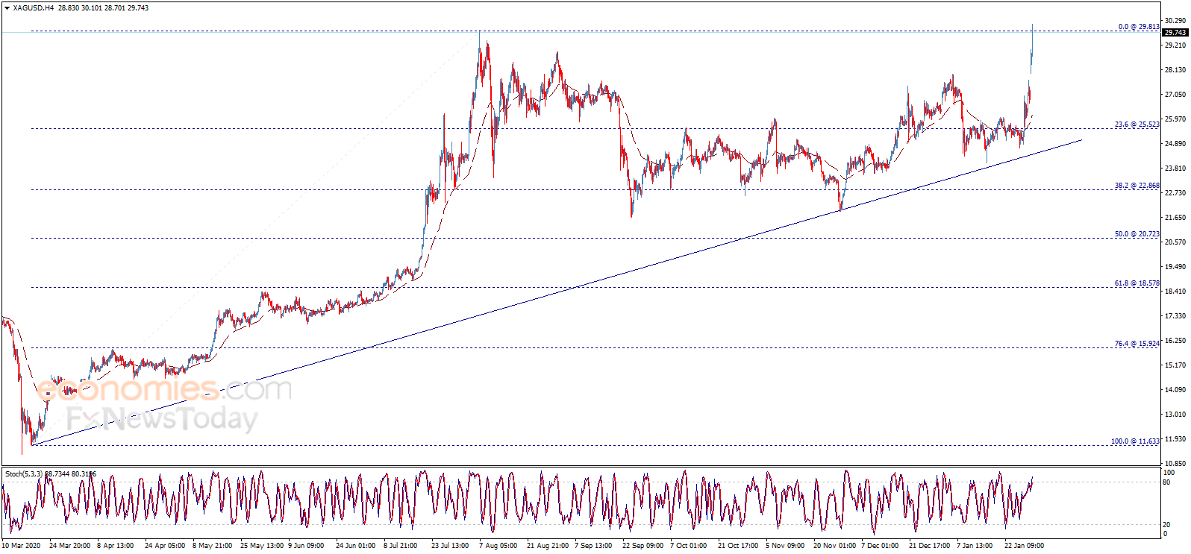Click the current price tag 29.743
This screenshot has width=1191, height=554.
click(1175, 33)
